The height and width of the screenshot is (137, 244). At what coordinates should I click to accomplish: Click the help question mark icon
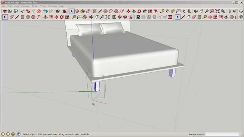tap(19, 134)
